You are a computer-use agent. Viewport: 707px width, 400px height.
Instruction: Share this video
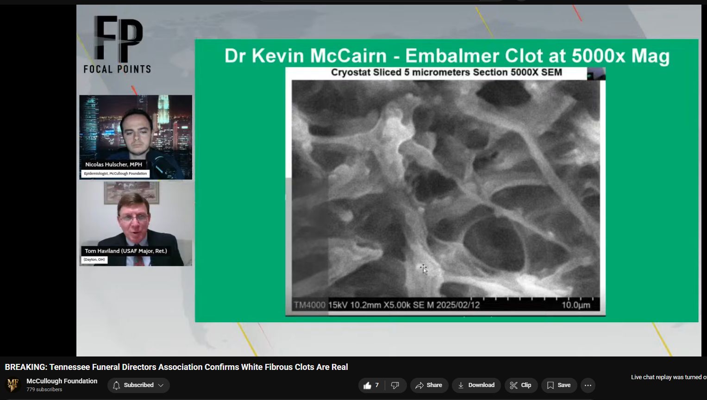(429, 385)
